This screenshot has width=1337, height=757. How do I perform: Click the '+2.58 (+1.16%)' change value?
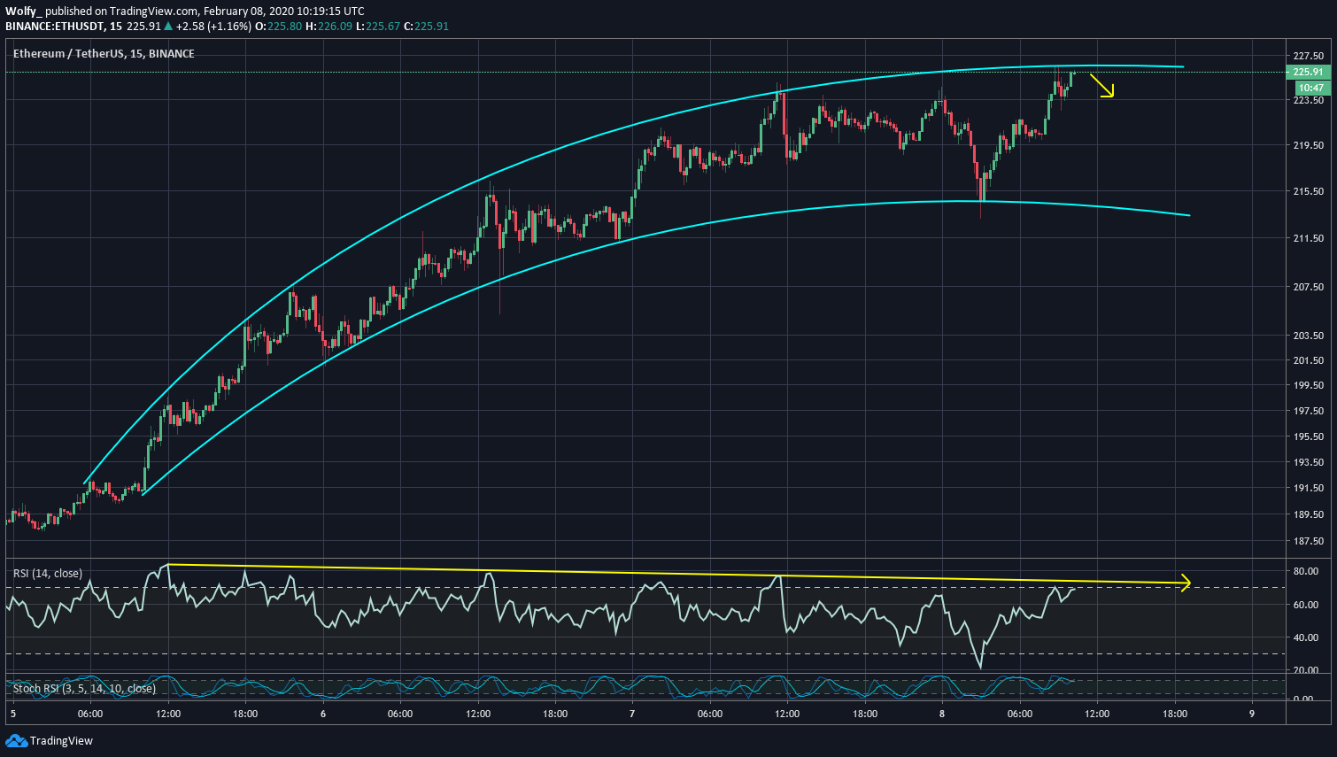pyautogui.click(x=214, y=26)
